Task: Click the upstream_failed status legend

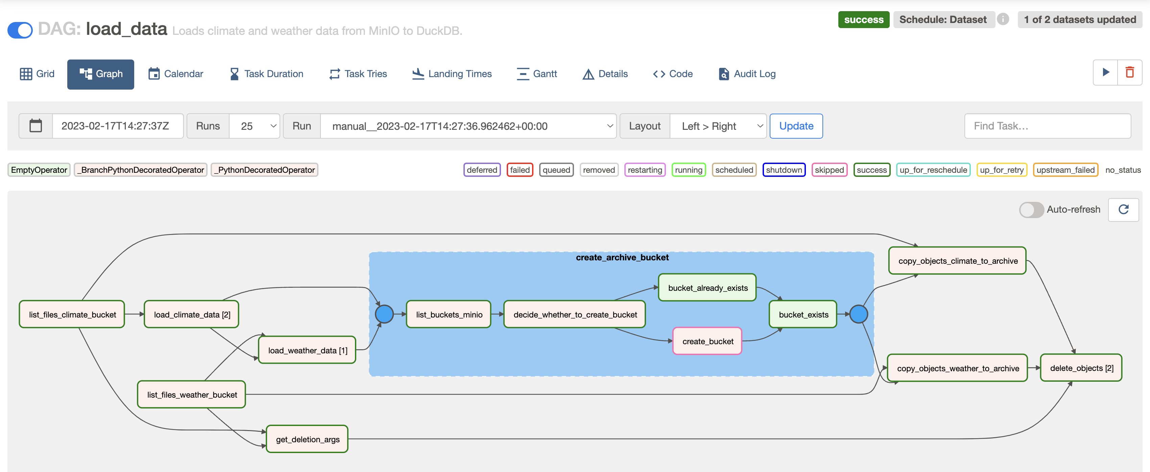Action: [1065, 170]
